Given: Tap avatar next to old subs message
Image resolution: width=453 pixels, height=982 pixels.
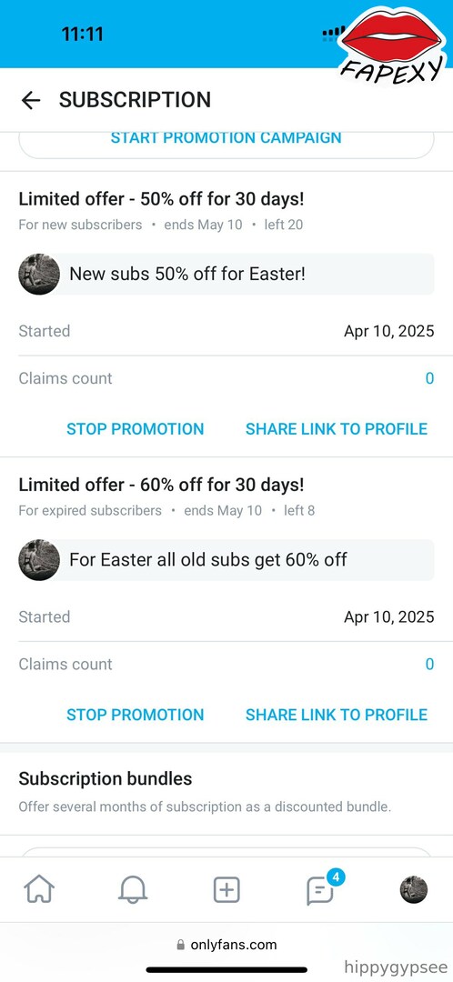Looking at the screenshot, I should 39,560.
